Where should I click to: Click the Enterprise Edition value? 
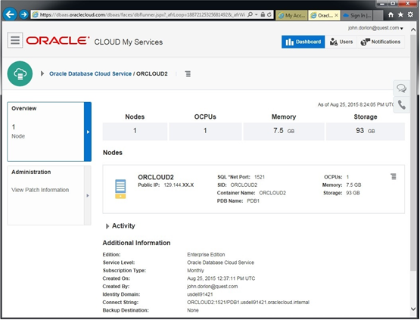206,254
